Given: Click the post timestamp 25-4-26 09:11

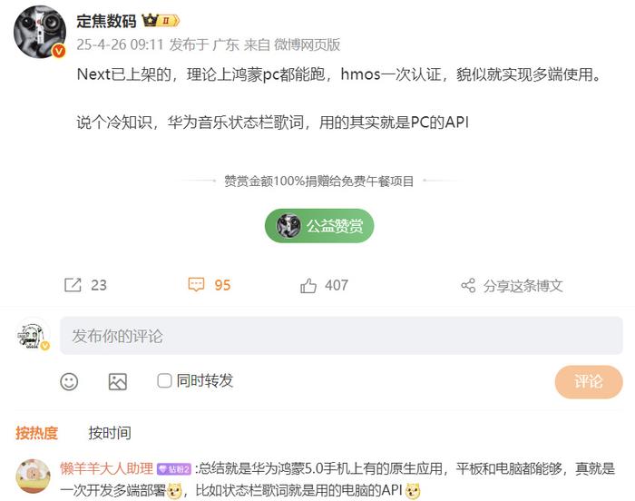Looking at the screenshot, I should click(120, 44).
